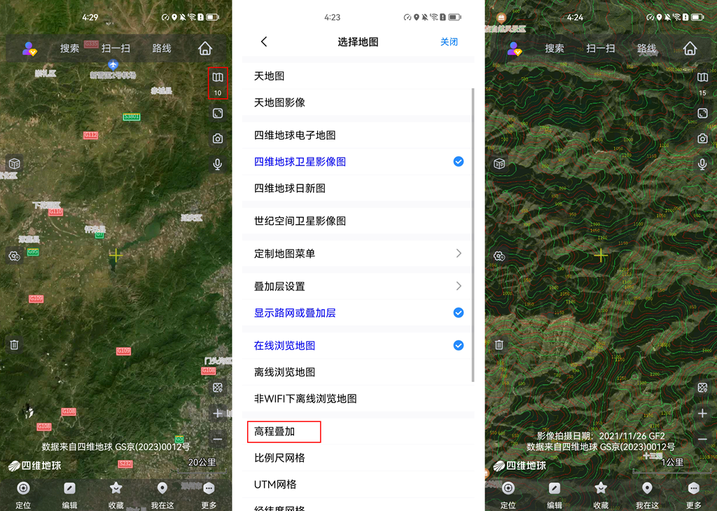Viewport: 717px width, 511px height.
Task: Tap the 3D cube icon on the contour map
Action: click(x=499, y=163)
